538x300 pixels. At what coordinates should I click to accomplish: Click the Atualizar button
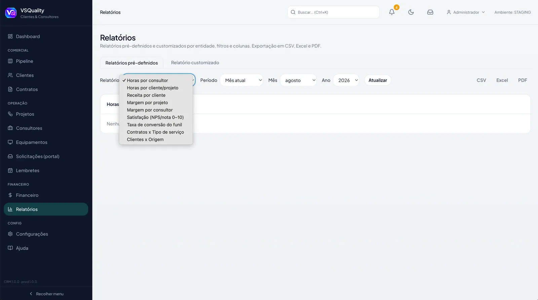(x=378, y=80)
